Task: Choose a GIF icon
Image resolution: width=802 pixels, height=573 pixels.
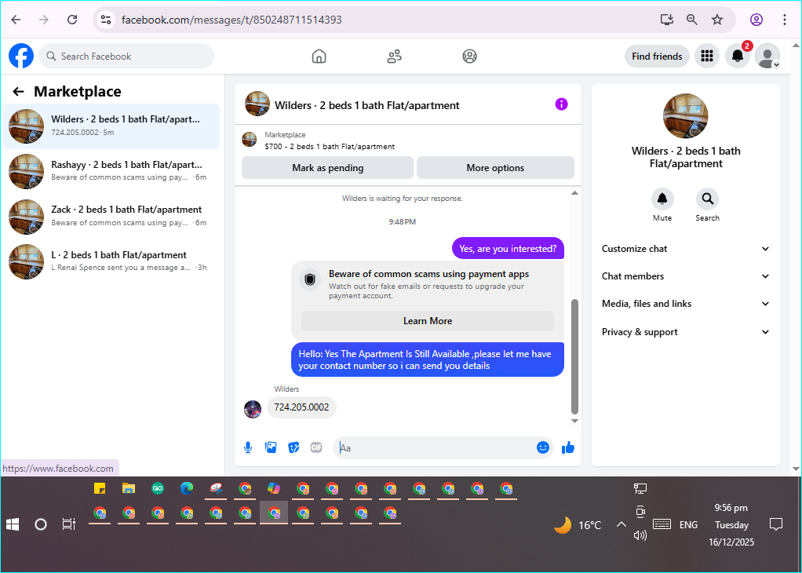Action: coord(316,447)
